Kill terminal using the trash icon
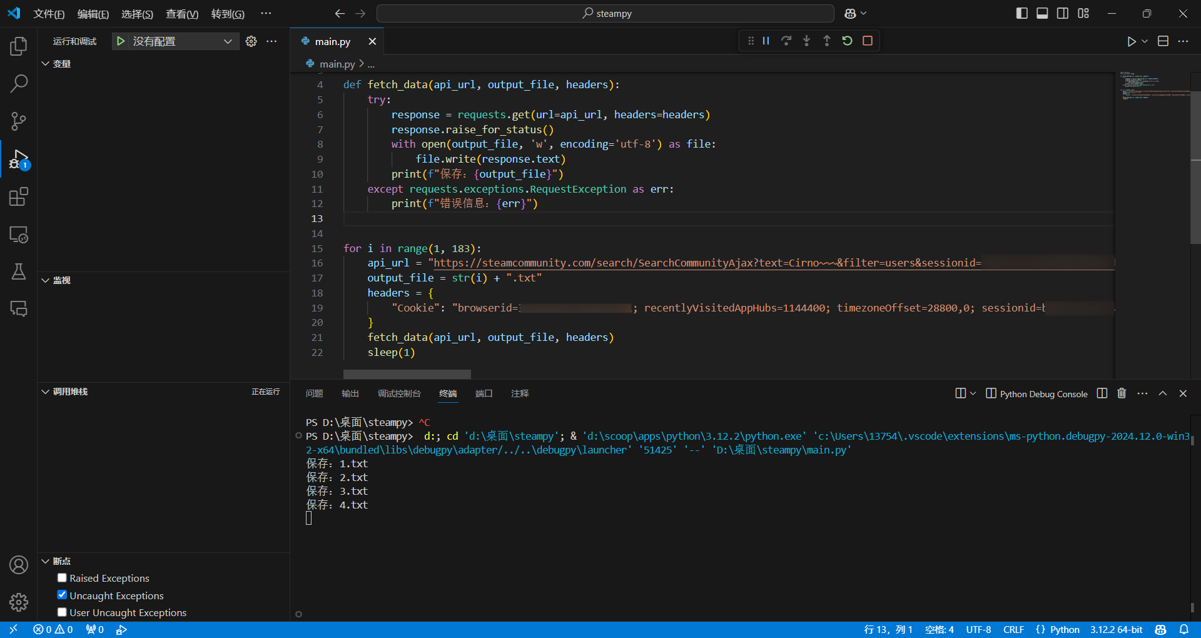 click(1122, 393)
